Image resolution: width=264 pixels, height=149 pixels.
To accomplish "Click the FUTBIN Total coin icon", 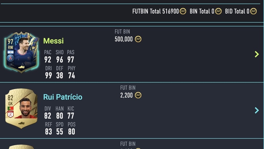I will point(183,12).
